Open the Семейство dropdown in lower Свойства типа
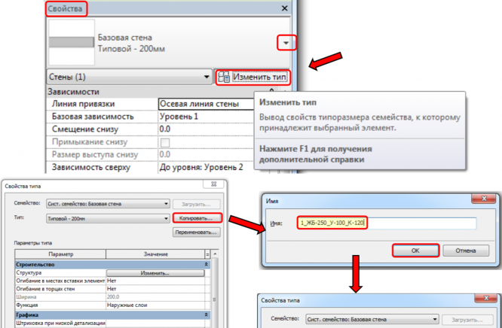Viewport: 502px width, 328px height. (372, 319)
